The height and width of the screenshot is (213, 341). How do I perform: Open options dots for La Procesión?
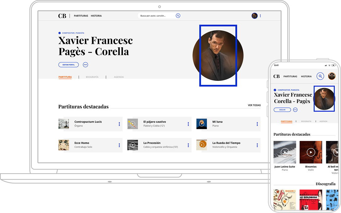click(188, 145)
